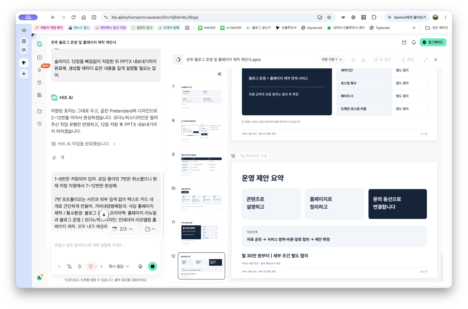Reload the page with the refresh icon
The width and height of the screenshot is (468, 309).
[x=74, y=17]
